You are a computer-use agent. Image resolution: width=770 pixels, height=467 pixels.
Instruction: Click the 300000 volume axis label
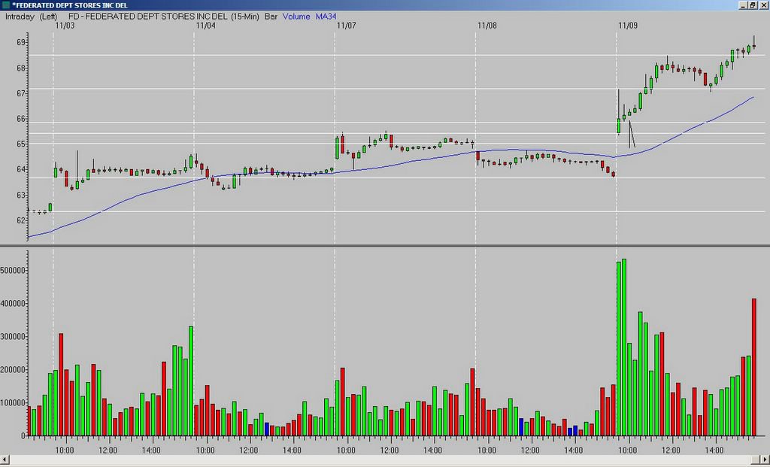[x=13, y=337]
